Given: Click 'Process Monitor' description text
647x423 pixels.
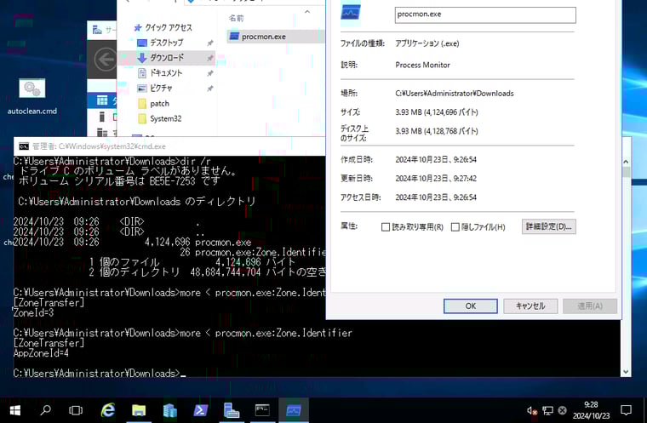Looking at the screenshot, I should tap(422, 66).
